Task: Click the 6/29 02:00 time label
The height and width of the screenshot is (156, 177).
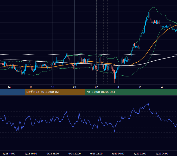Action: (x=140, y=153)
